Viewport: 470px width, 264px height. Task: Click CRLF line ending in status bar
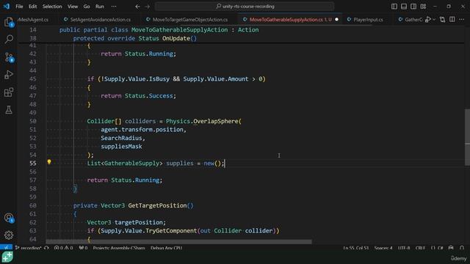point(420,248)
